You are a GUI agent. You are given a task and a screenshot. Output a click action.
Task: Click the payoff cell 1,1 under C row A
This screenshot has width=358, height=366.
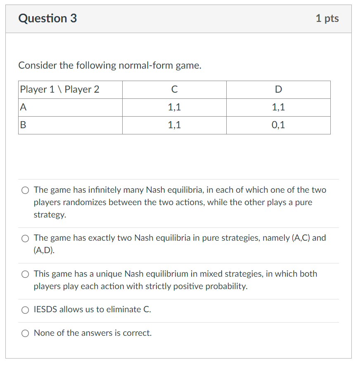pyautogui.click(x=174, y=107)
